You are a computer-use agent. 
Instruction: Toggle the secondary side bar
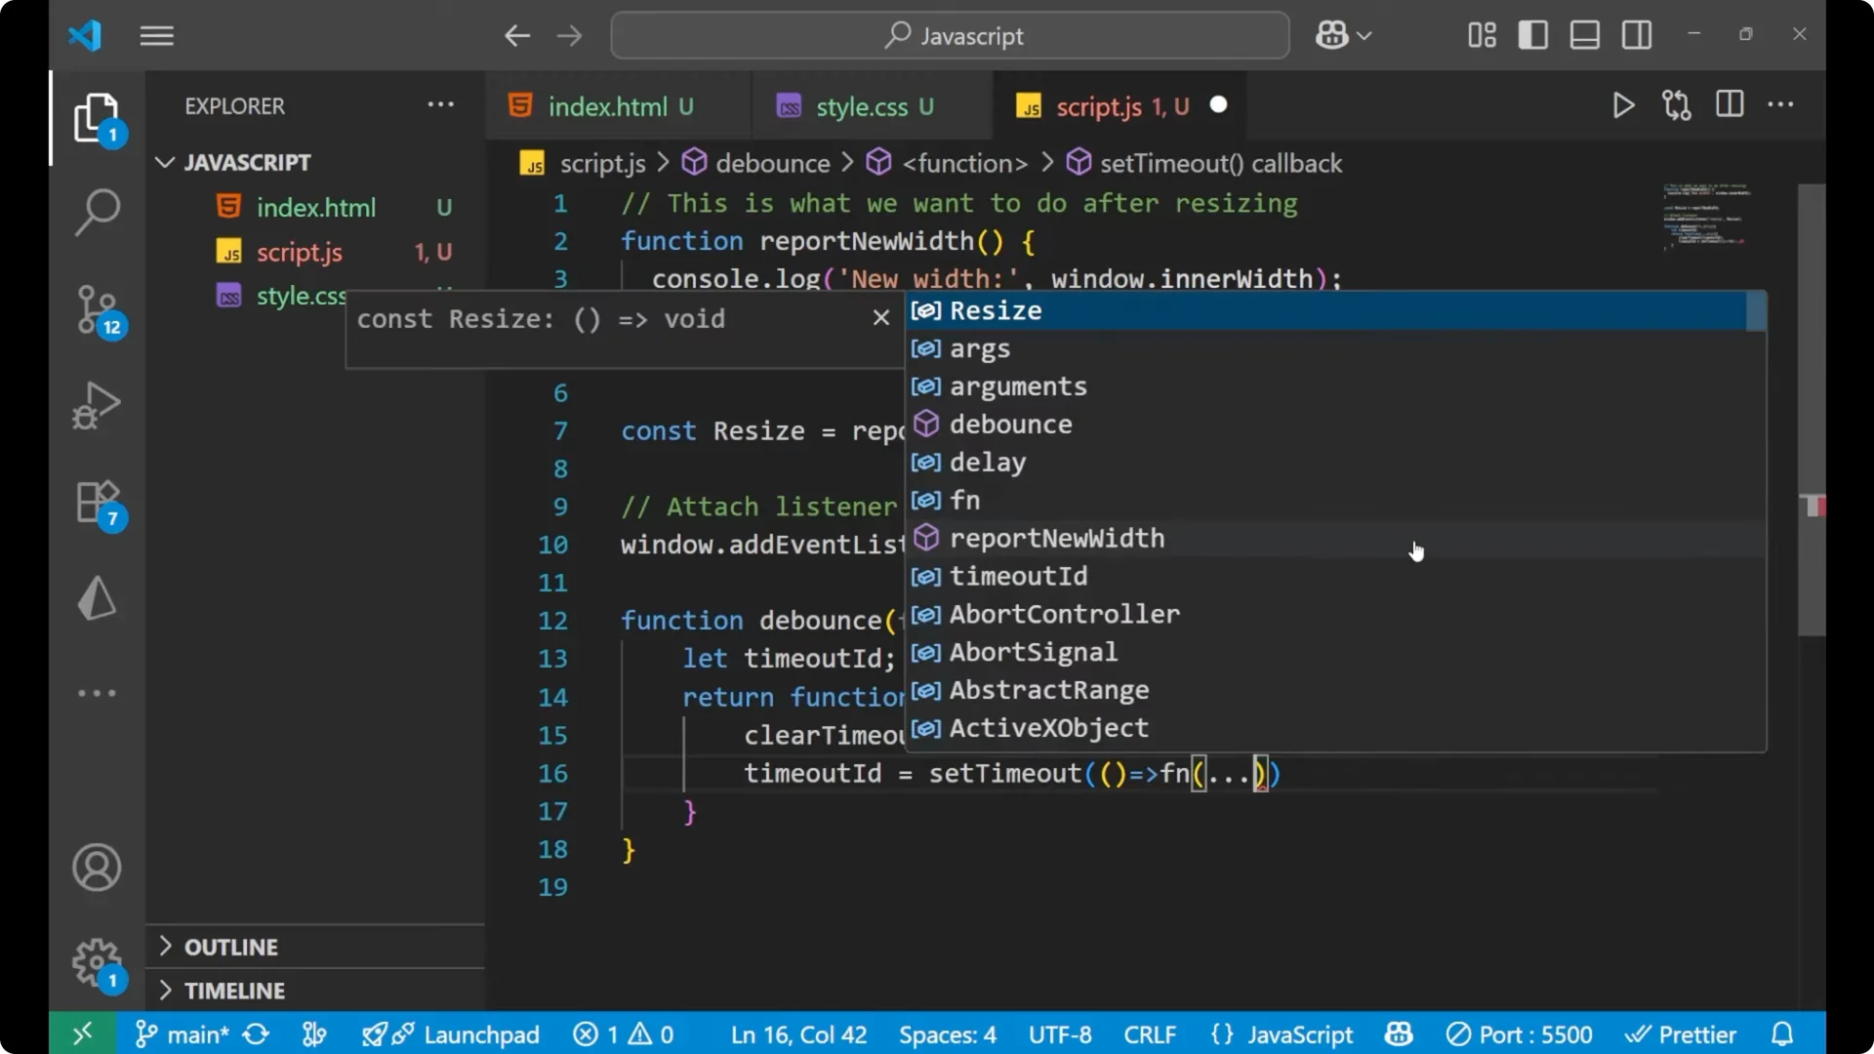[x=1636, y=35]
